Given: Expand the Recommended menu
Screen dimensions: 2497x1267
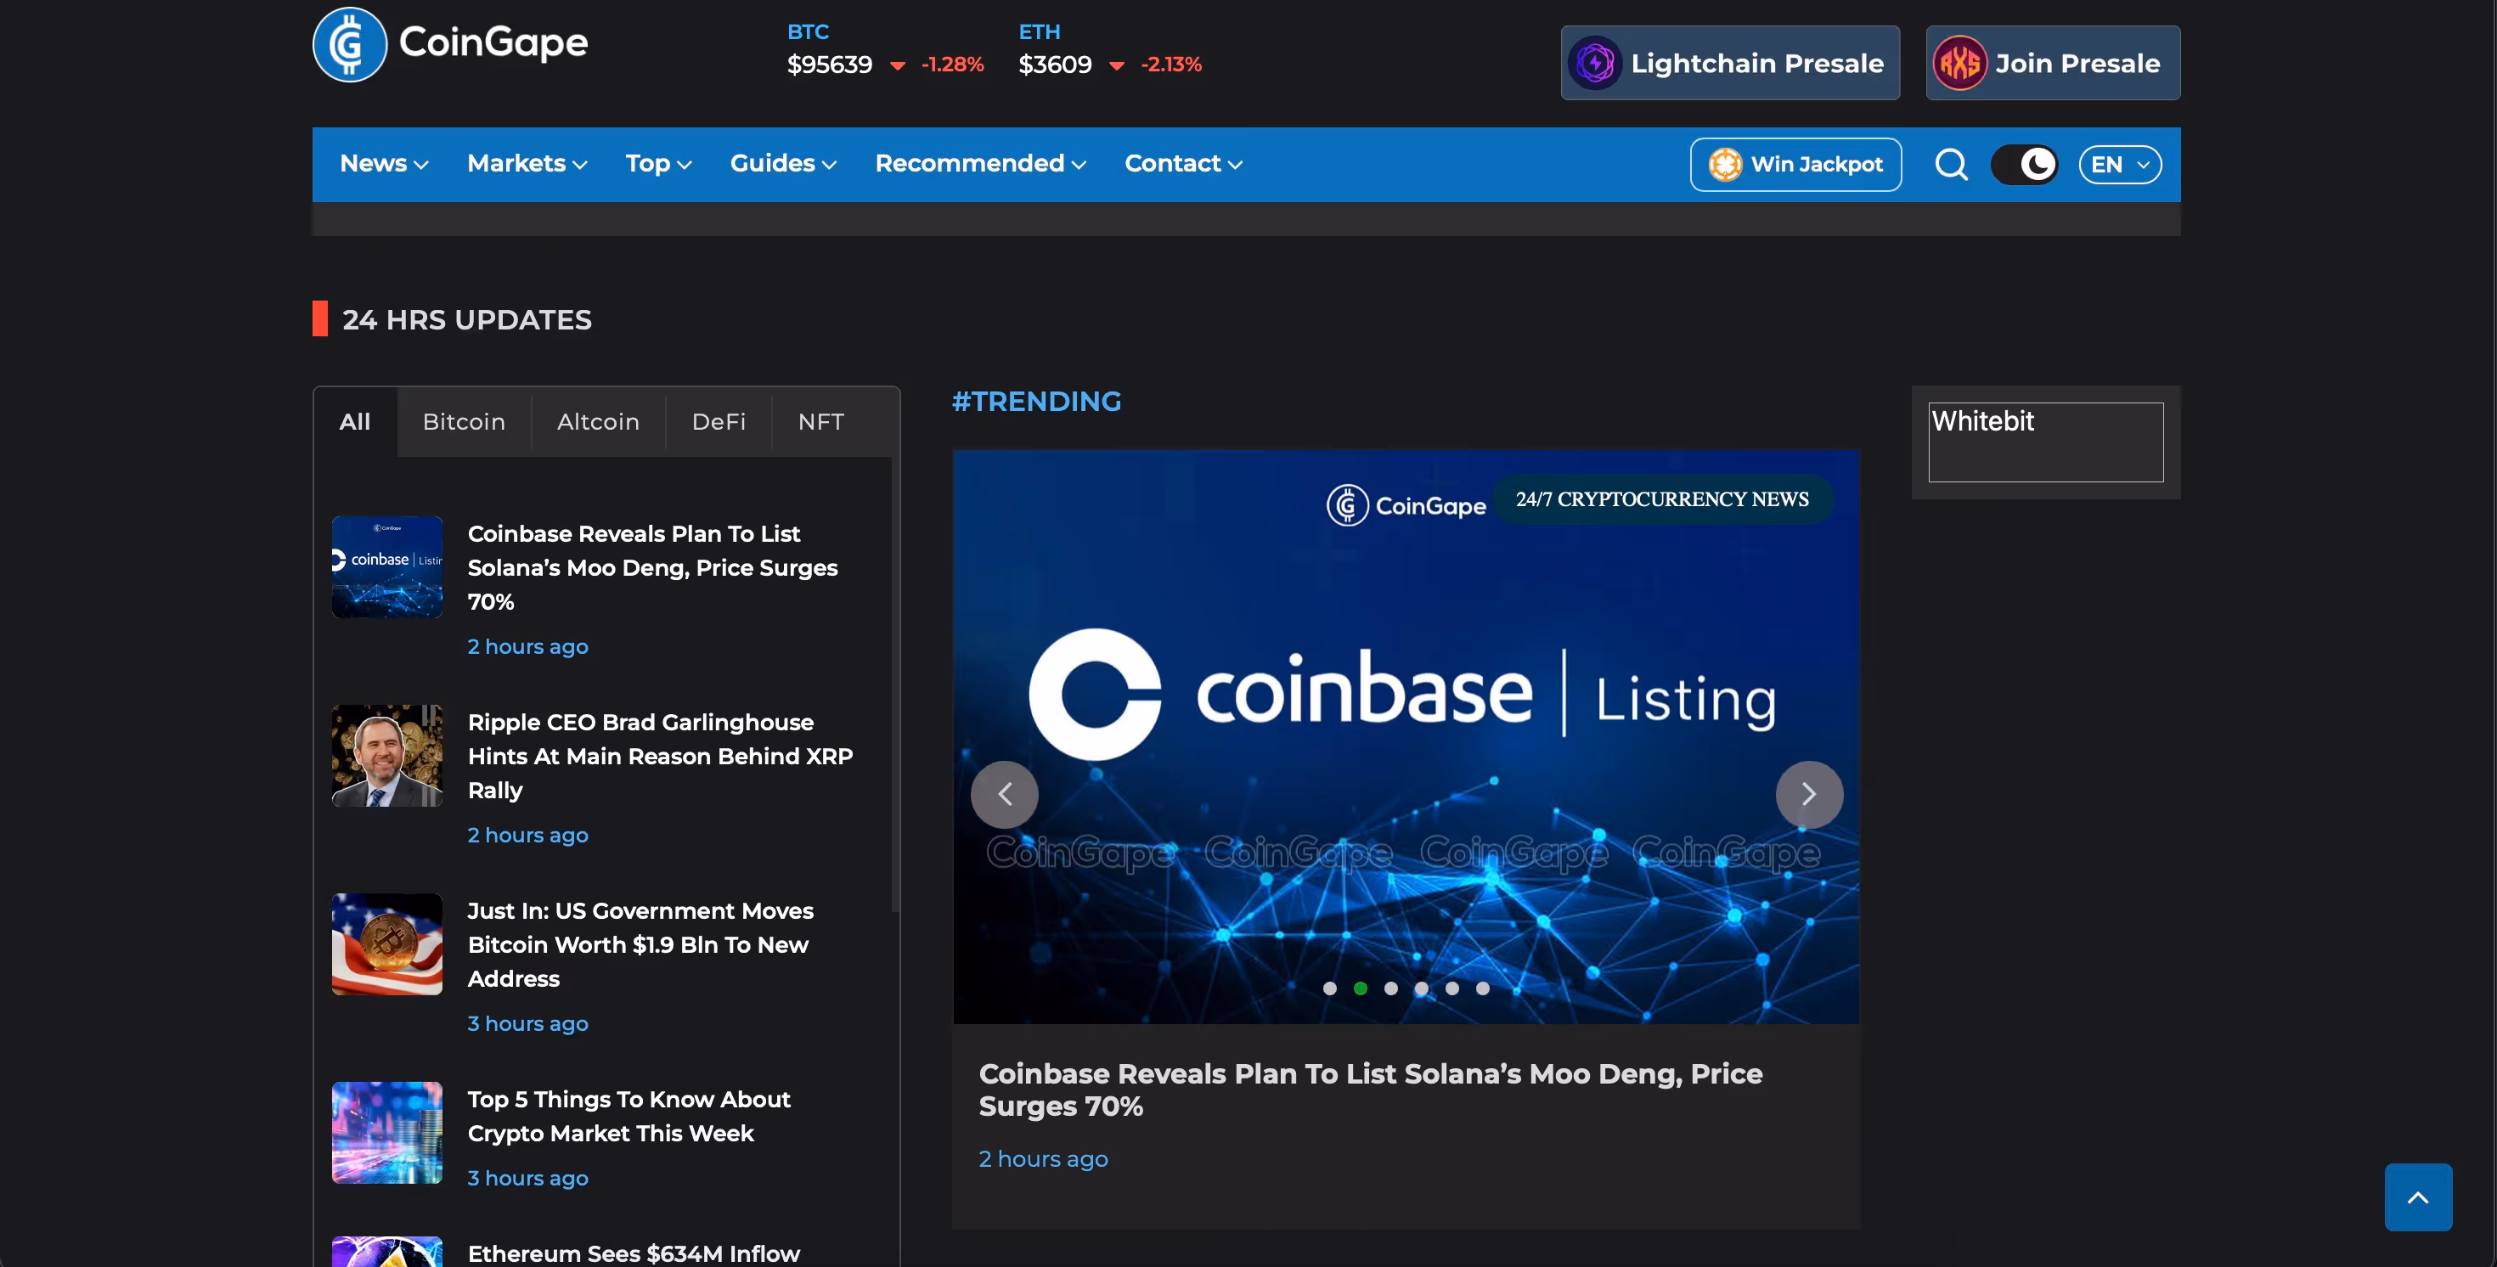Looking at the screenshot, I should [x=980, y=164].
